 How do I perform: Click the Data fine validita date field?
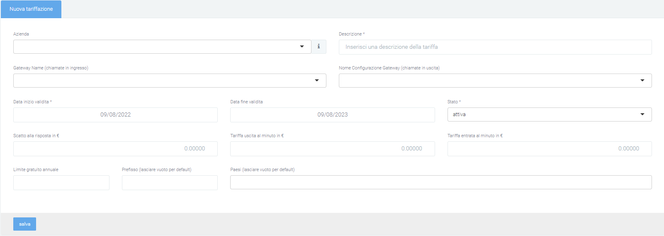(333, 115)
